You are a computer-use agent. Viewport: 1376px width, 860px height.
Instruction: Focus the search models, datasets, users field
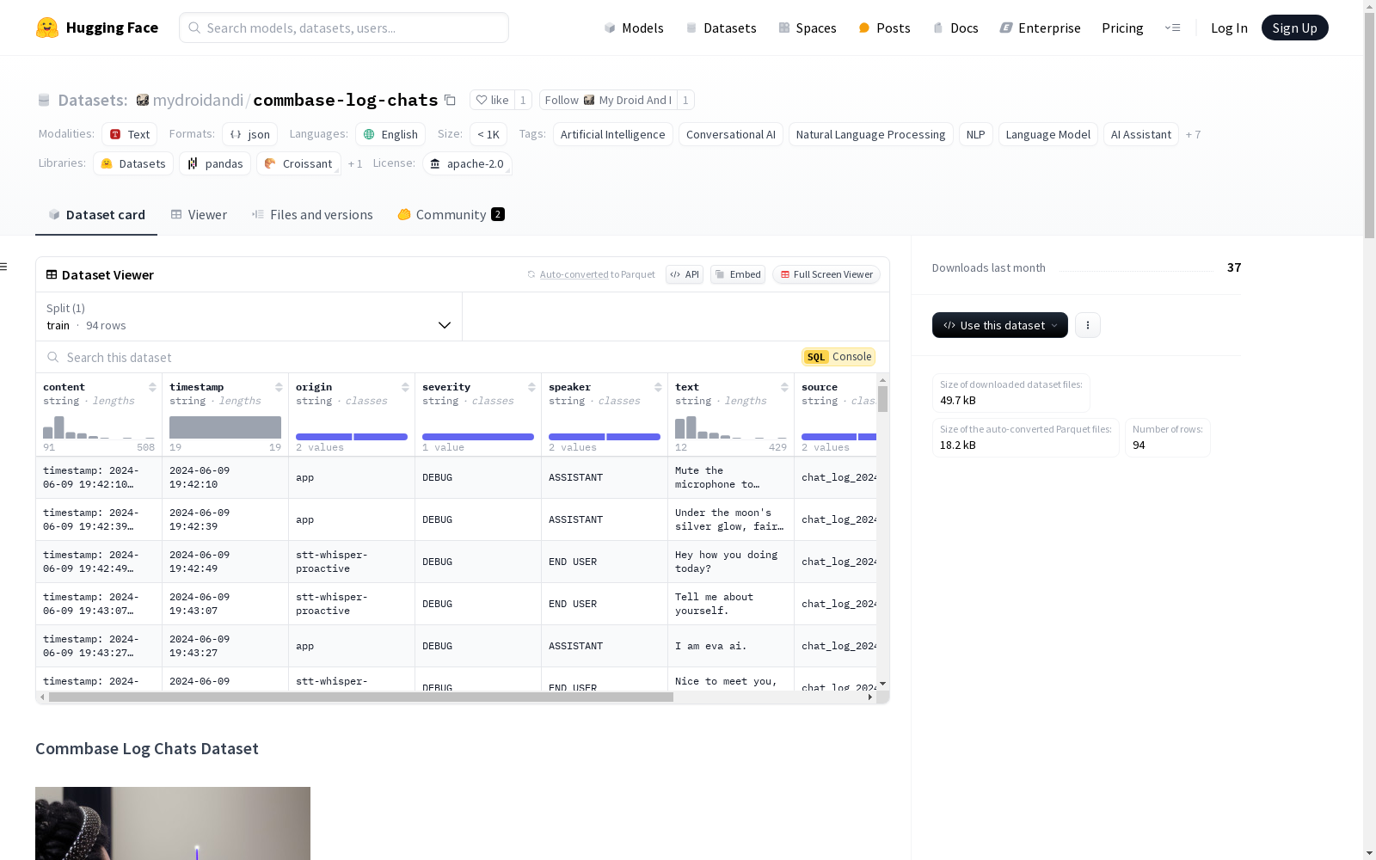pos(344,28)
